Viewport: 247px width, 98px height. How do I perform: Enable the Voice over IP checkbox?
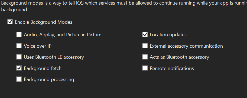point(19,46)
